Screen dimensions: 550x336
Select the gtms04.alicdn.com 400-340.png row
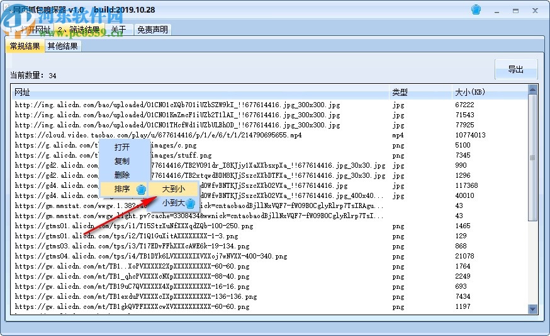pyautogui.click(x=269, y=256)
